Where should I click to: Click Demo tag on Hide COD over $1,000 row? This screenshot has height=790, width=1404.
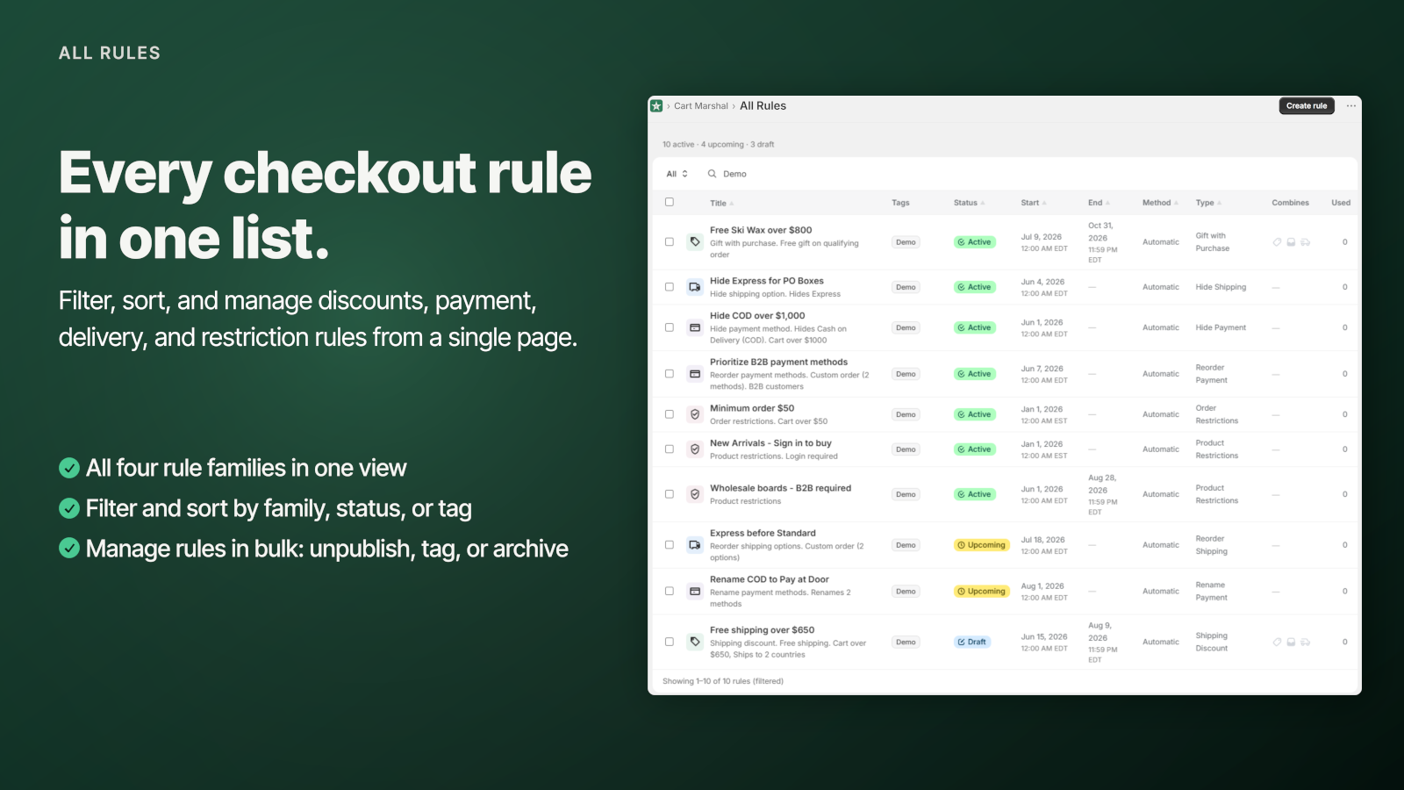tap(906, 328)
